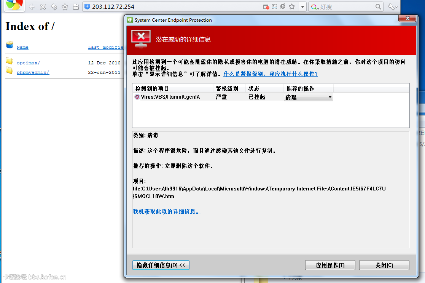Screen dimensions: 425x283
Task: Click the undo/restore closed page icon
Action: pyautogui.click(x=54, y=7)
